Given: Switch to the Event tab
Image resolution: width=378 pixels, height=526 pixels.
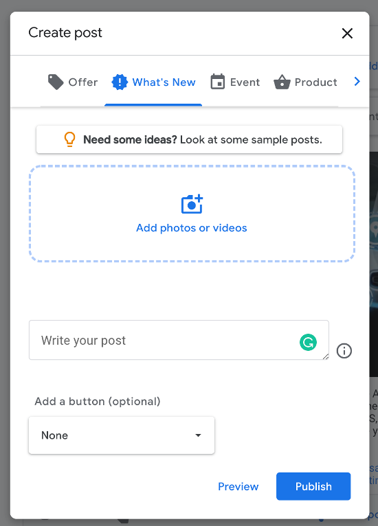Looking at the screenshot, I should pyautogui.click(x=235, y=82).
